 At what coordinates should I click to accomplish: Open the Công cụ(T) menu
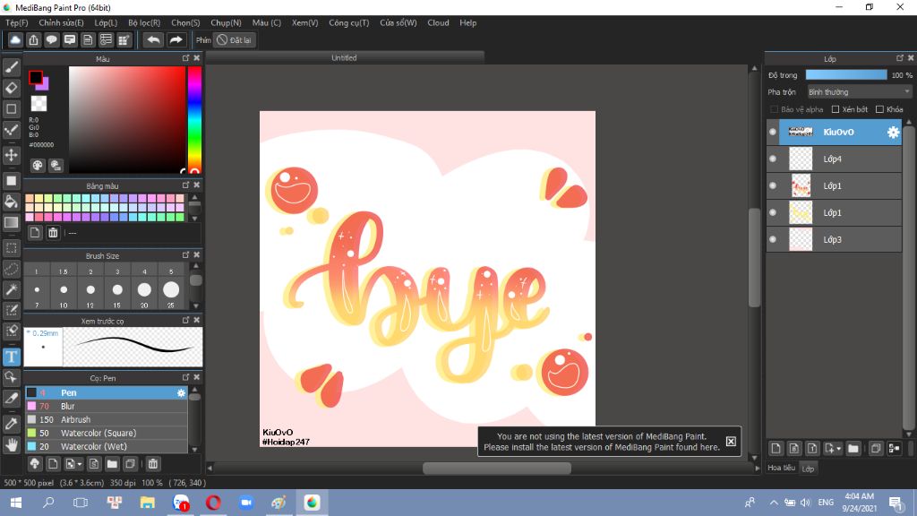pyautogui.click(x=348, y=22)
